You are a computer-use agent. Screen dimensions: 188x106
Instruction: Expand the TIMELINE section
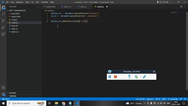point(13,96)
